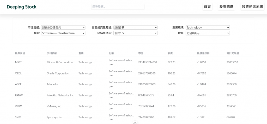Click trading volume 3054521
Screen dimensions: 267x124
232,106
